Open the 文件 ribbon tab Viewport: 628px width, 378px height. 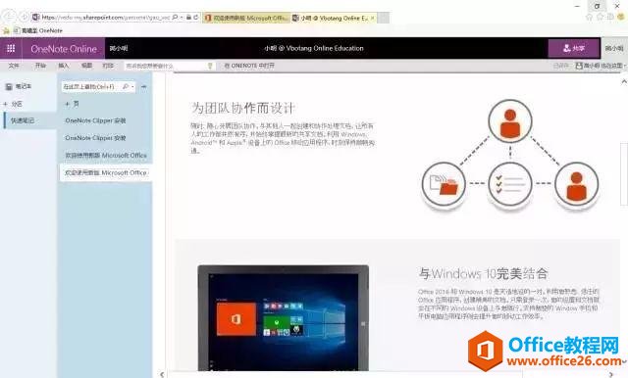pyautogui.click(x=14, y=66)
